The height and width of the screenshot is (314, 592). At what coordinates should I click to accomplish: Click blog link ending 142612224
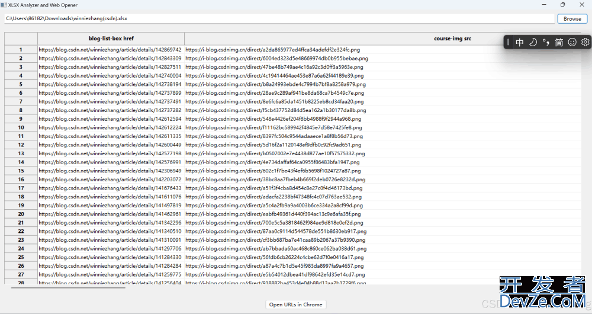110,127
